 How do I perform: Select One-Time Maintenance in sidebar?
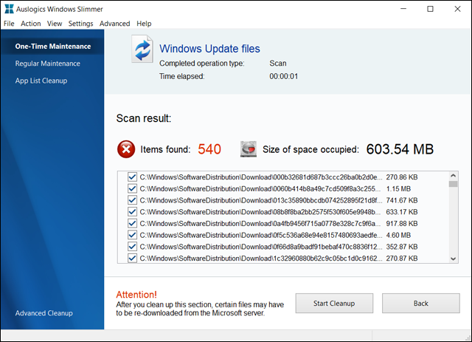coord(53,46)
